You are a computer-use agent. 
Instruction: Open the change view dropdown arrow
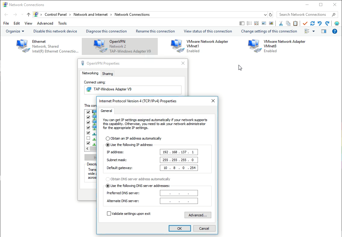coord(313,31)
